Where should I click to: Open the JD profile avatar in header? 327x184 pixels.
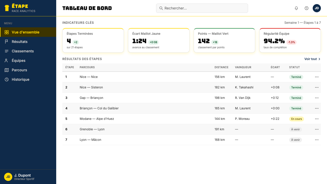[317, 8]
